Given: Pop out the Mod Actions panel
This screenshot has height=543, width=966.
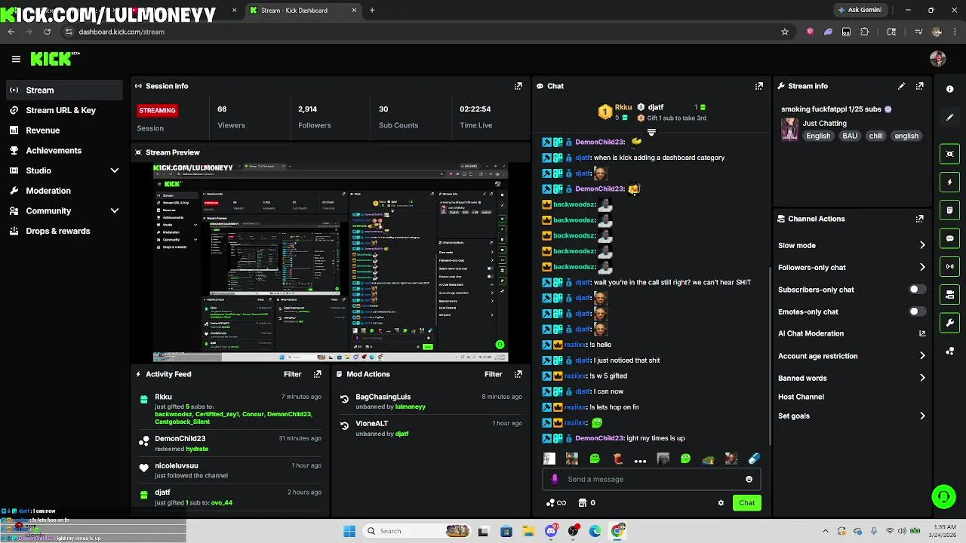Looking at the screenshot, I should pos(518,374).
